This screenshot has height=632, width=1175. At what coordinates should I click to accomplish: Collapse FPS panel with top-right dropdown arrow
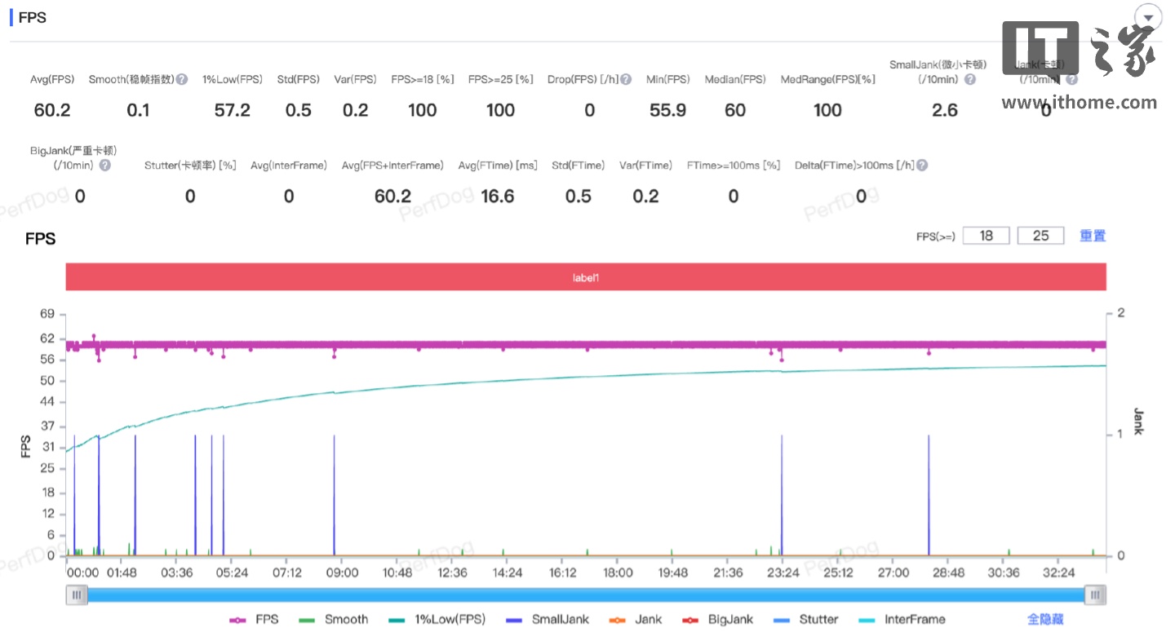[1149, 18]
